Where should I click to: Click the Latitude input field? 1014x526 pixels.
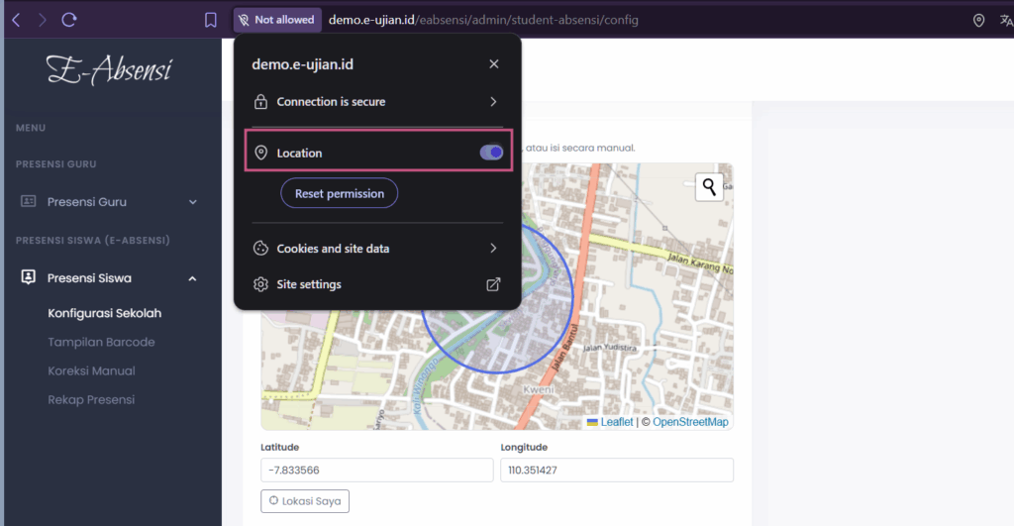click(x=377, y=471)
